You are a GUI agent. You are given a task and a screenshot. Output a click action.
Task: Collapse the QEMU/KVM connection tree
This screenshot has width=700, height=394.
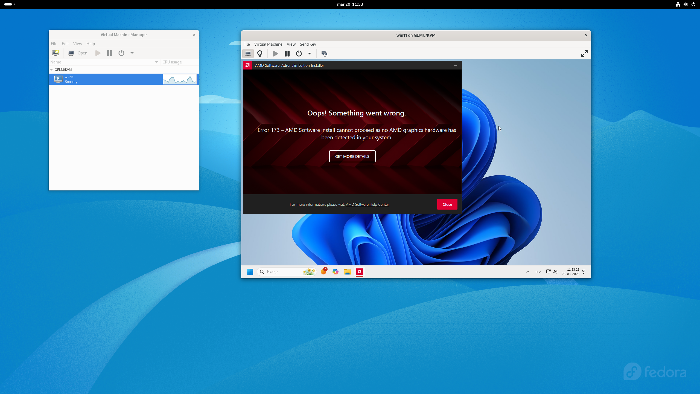click(51, 70)
